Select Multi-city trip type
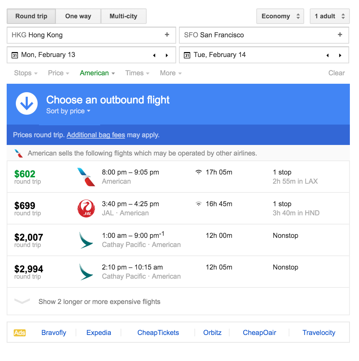 123,16
